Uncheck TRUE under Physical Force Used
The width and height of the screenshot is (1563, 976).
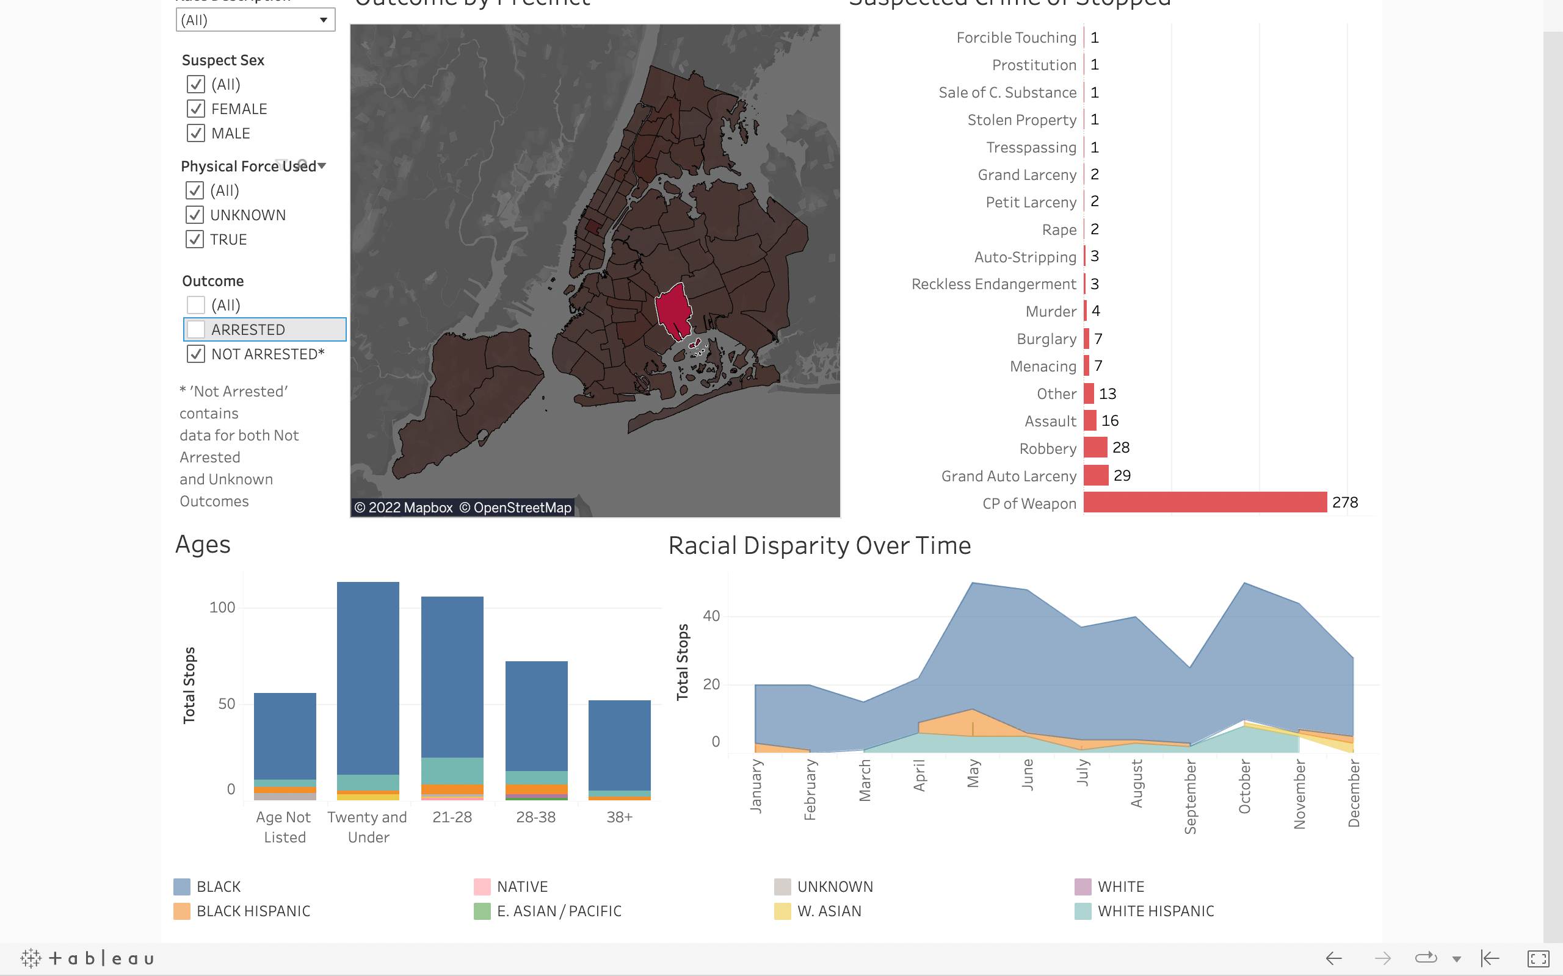(x=194, y=240)
